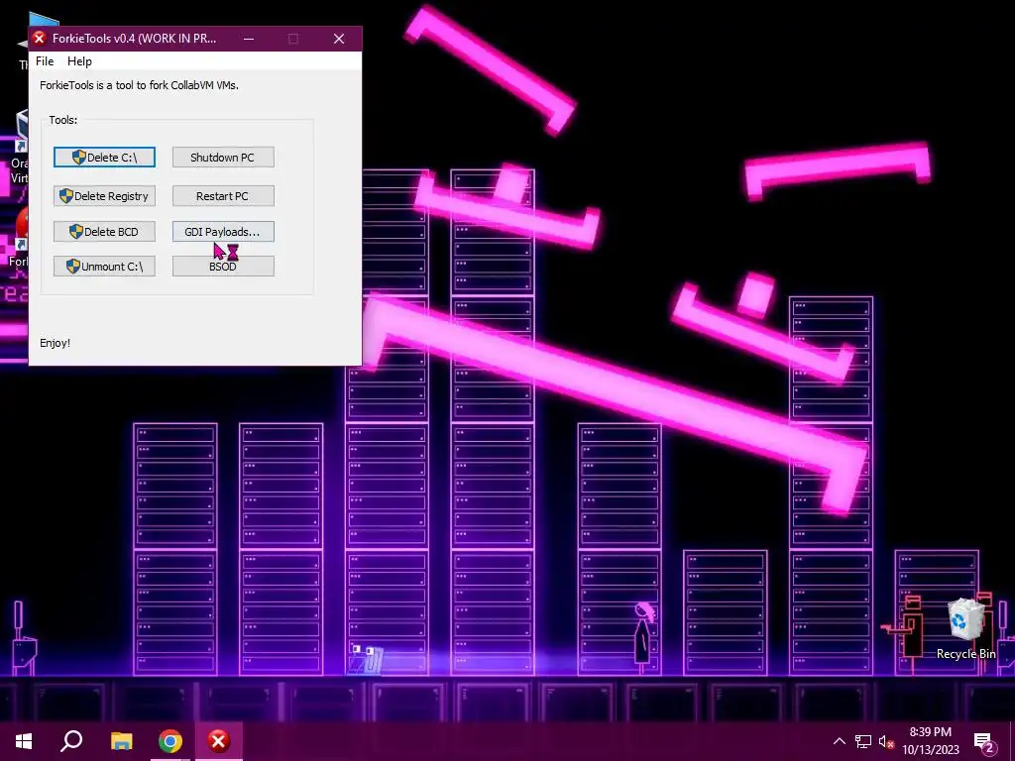Open taskbar Search

71,741
